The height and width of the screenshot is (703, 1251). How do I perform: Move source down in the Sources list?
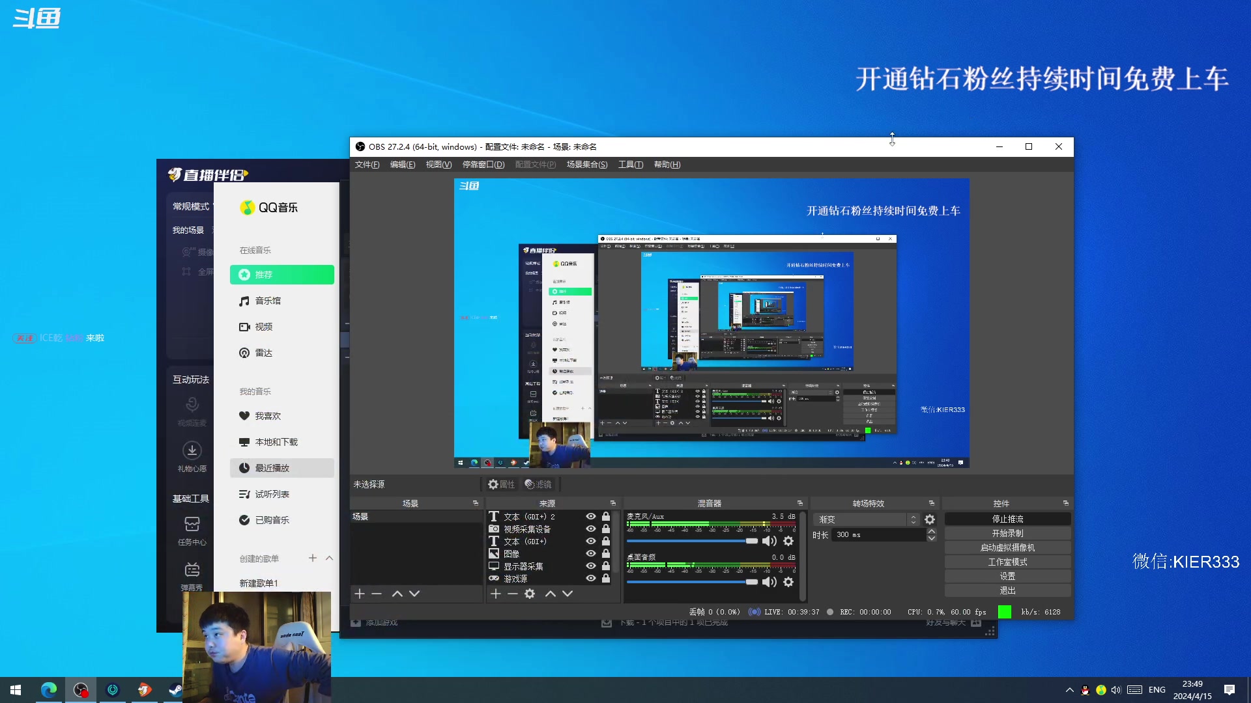(x=568, y=594)
